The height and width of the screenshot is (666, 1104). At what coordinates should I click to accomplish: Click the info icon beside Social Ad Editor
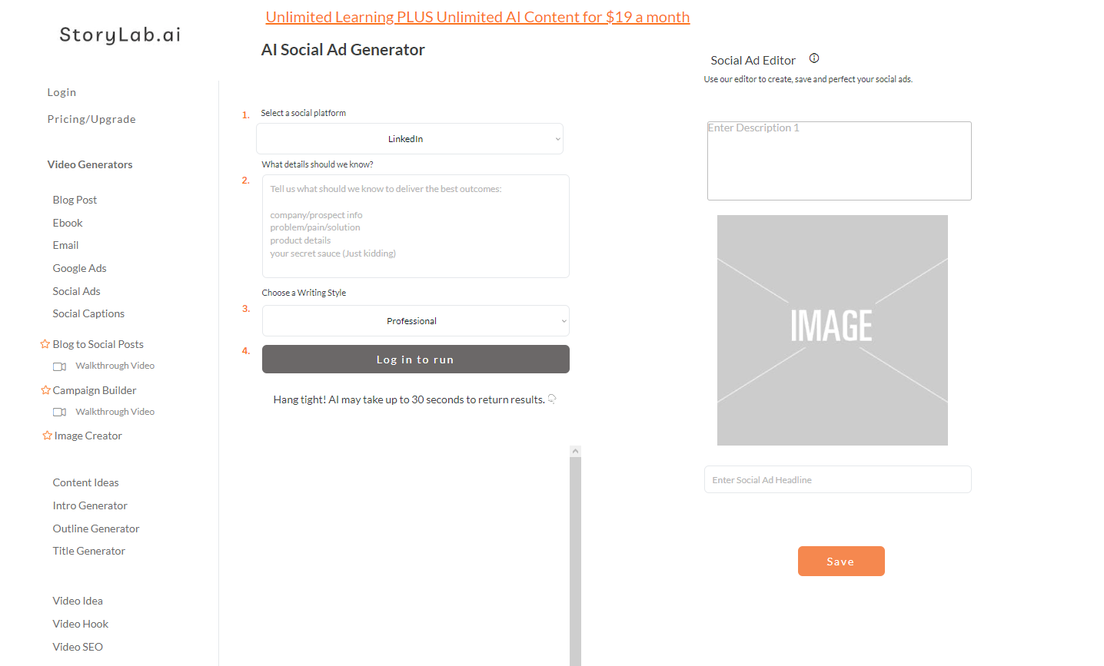(814, 58)
